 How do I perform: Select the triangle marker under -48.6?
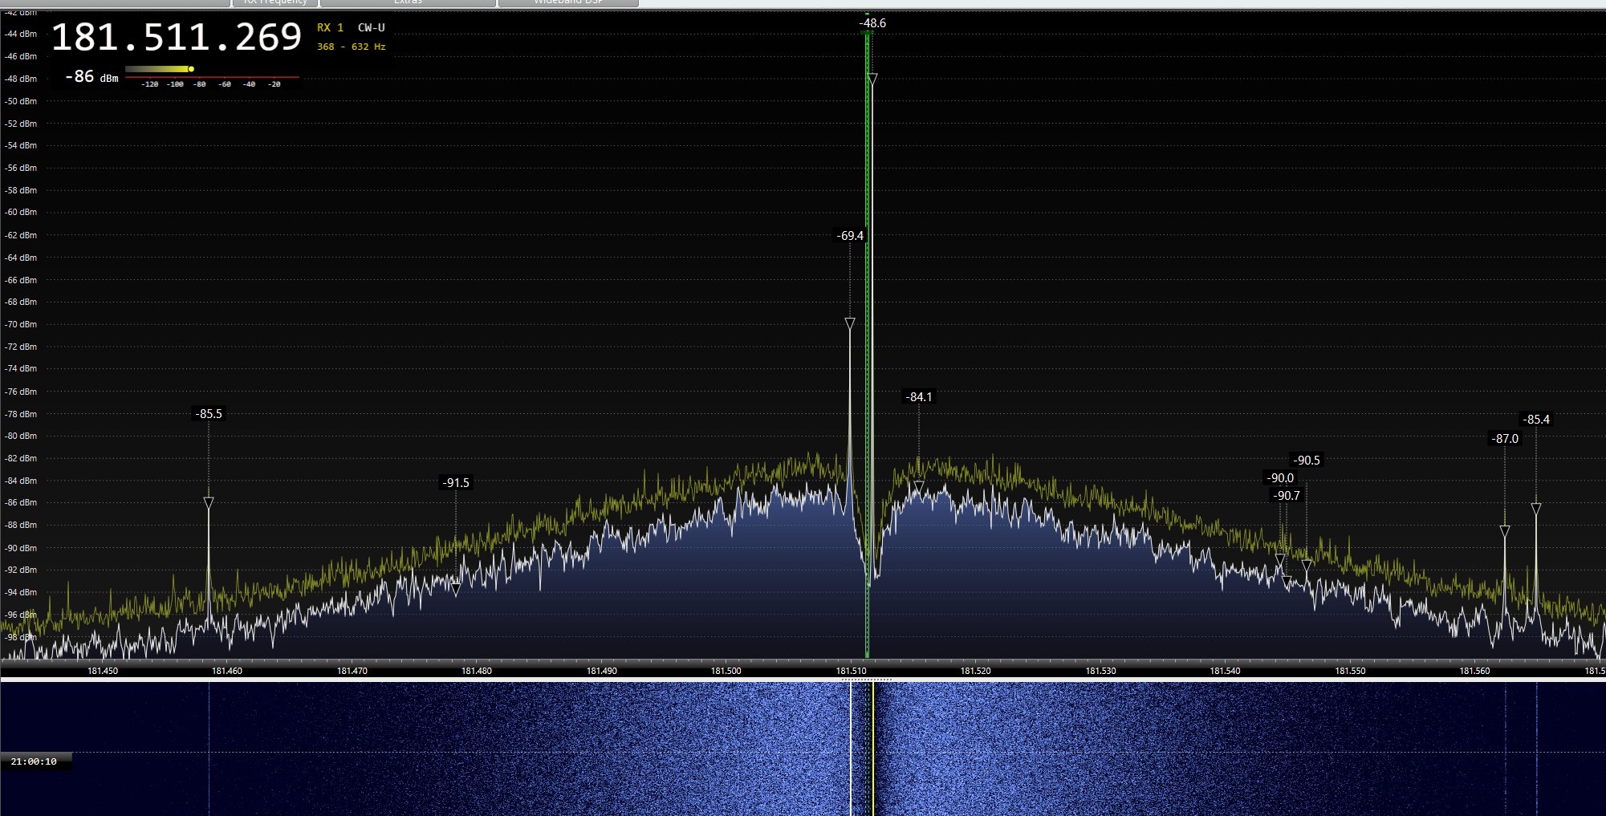click(872, 79)
